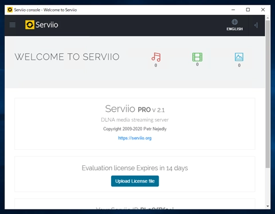Click the Serviio logo in header
275x214 pixels.
42,25
